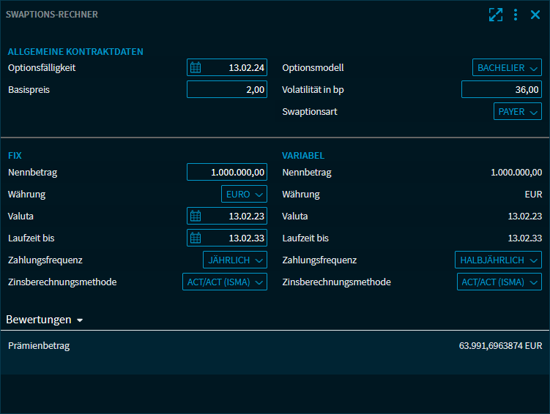Open the Währung EURO dropdown
The width and height of the screenshot is (550, 414).
[x=244, y=195]
